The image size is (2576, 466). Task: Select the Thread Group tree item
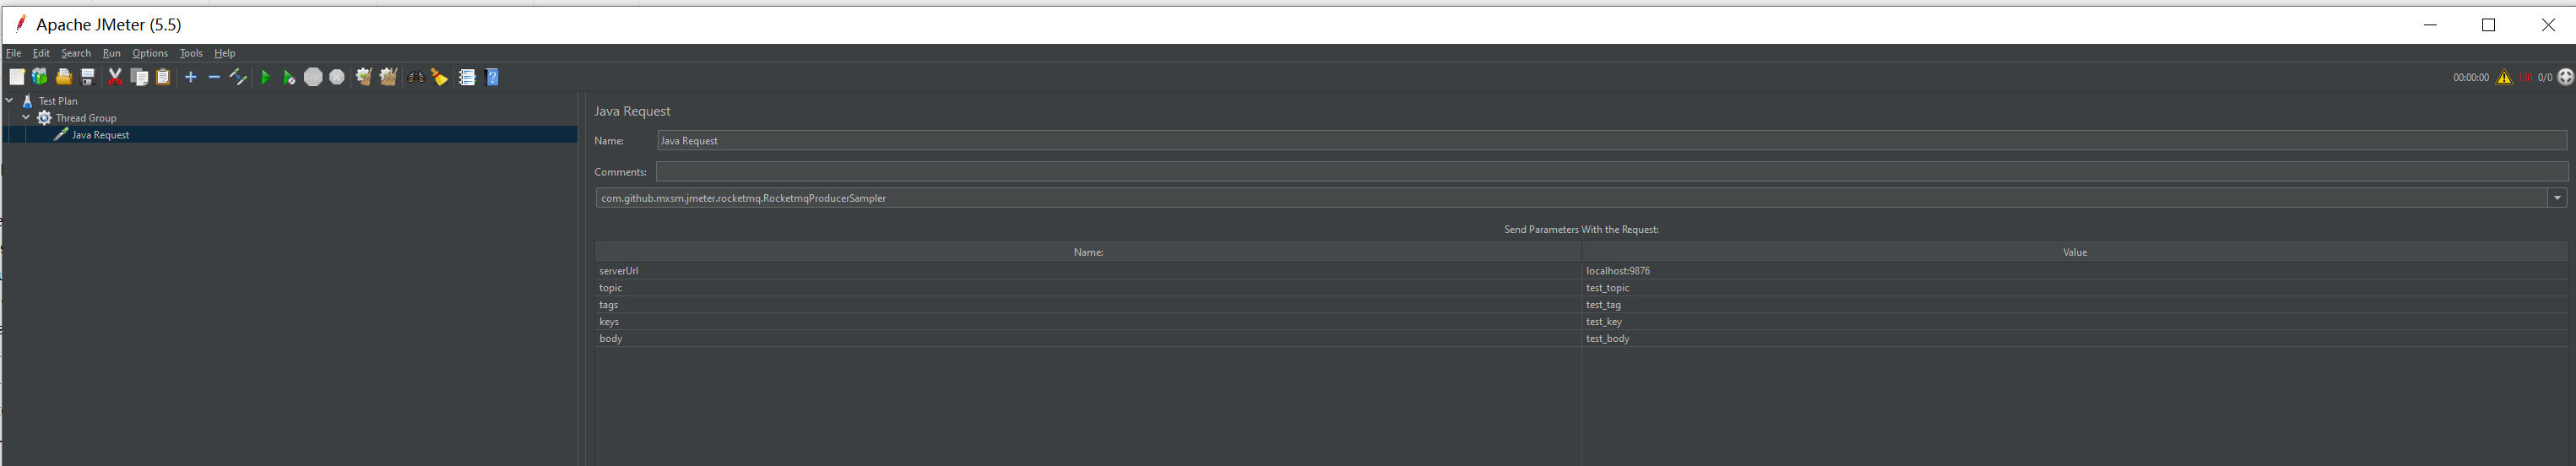pyautogui.click(x=86, y=118)
